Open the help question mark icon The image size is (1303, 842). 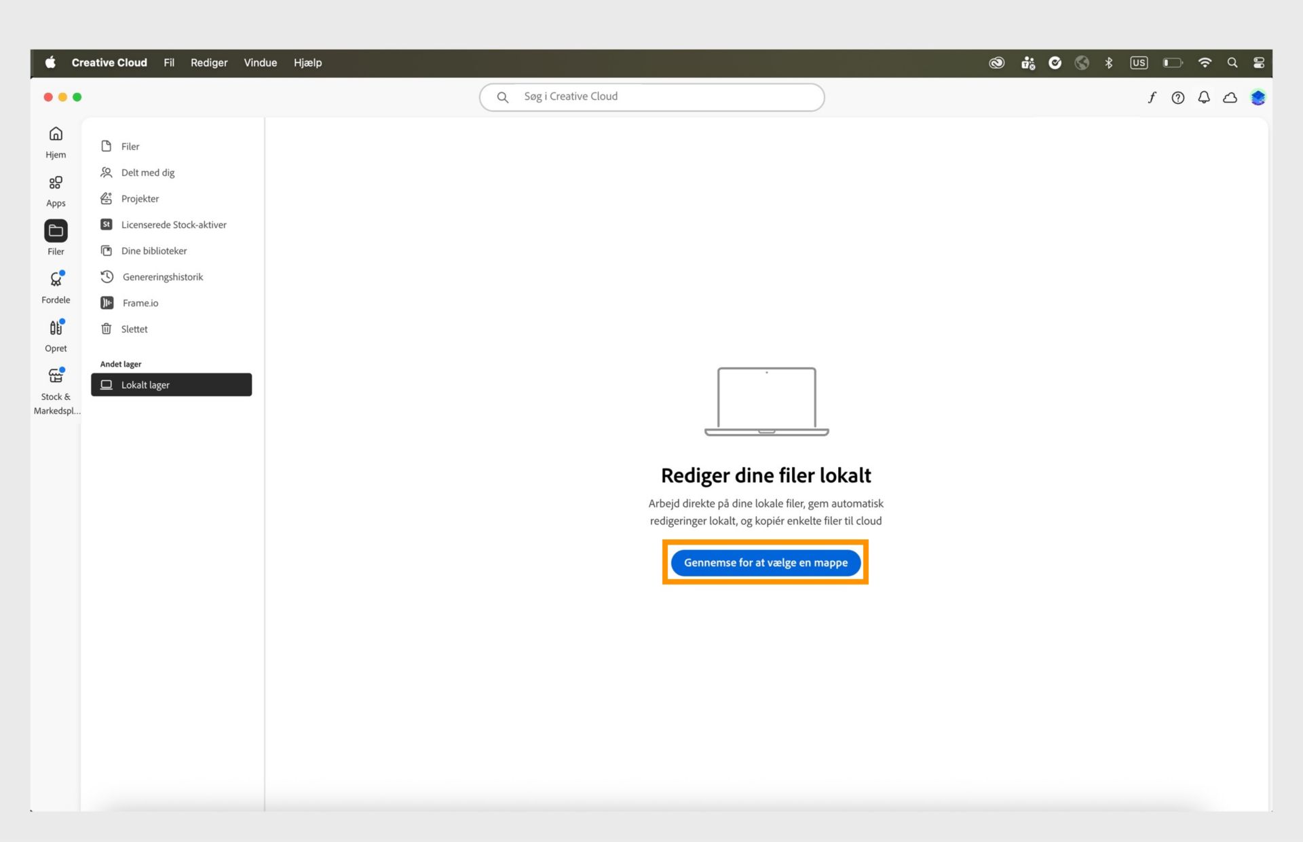(x=1178, y=98)
